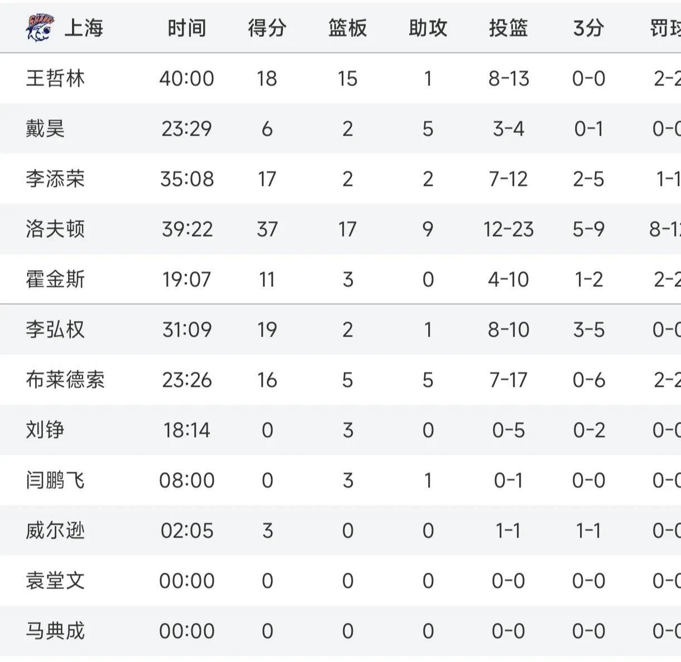The height and width of the screenshot is (662, 681).
Task: Click the 助攻 column header
Action: click(x=428, y=28)
